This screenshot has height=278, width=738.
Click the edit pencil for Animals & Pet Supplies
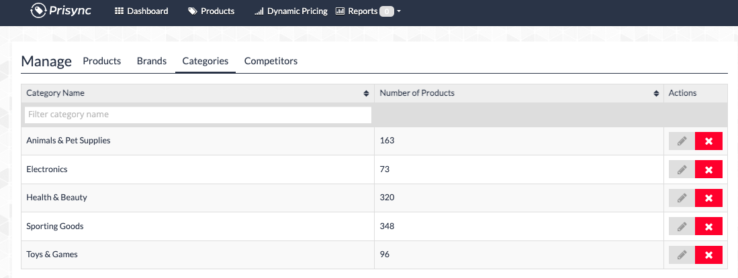pos(682,141)
